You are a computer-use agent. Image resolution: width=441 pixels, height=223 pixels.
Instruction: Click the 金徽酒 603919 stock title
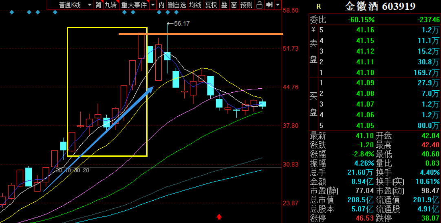[381, 7]
